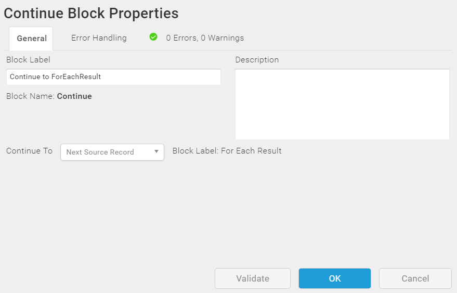This screenshot has width=457, height=293.
Task: Open the Next Source Record combo box
Action: pyautogui.click(x=112, y=152)
